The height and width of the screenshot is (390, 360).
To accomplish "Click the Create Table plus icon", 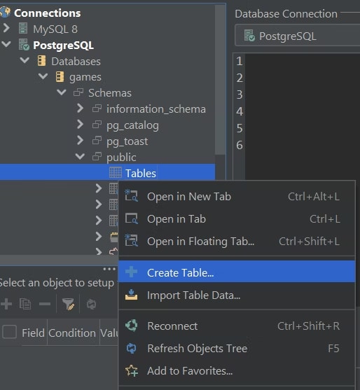I will coord(131,272).
